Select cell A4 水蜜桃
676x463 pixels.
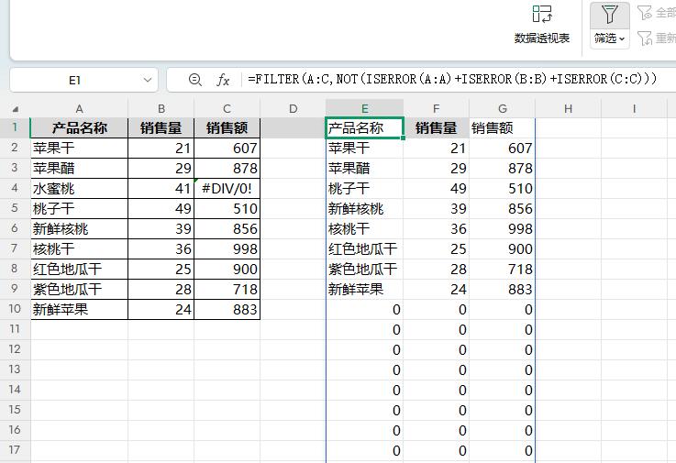tap(79, 188)
